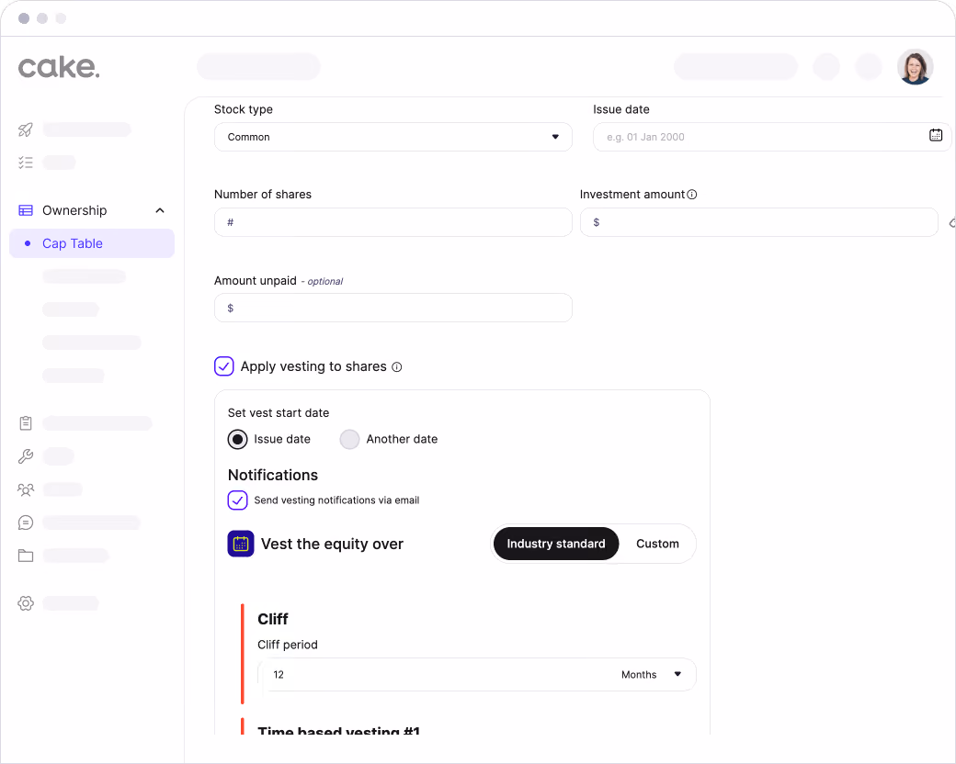Screen dimensions: 956x764
Task: Open the Issue date calendar picker icon
Action: 935,135
